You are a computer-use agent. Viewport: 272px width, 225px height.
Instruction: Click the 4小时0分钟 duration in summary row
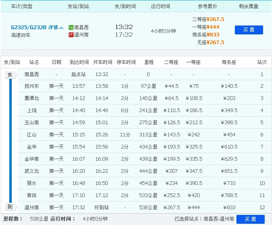[163, 31]
